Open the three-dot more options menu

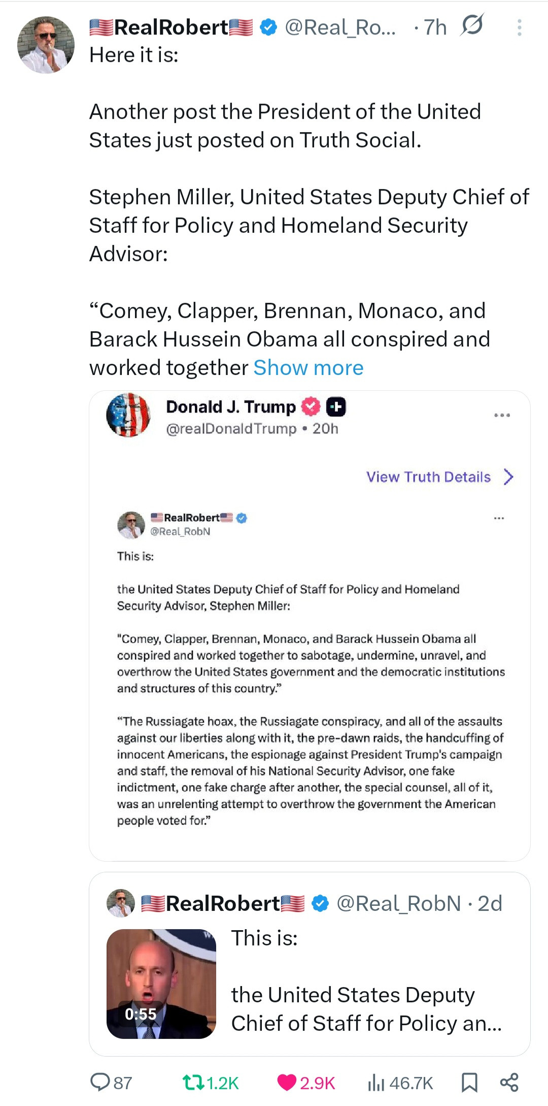pyautogui.click(x=519, y=27)
